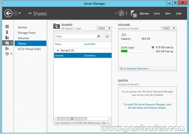Select the sources share row
Viewport: 189px width, 134px height.
(x=83, y=56)
